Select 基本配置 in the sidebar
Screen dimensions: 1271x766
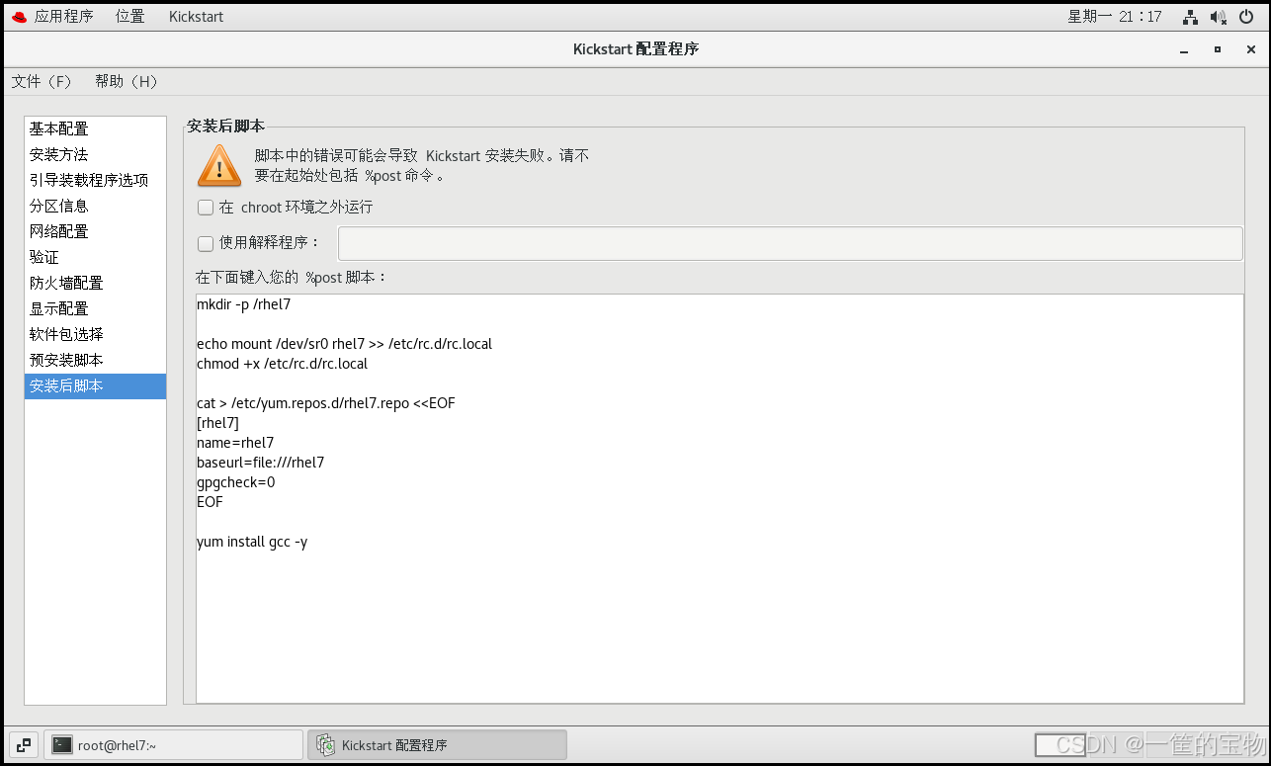95,128
